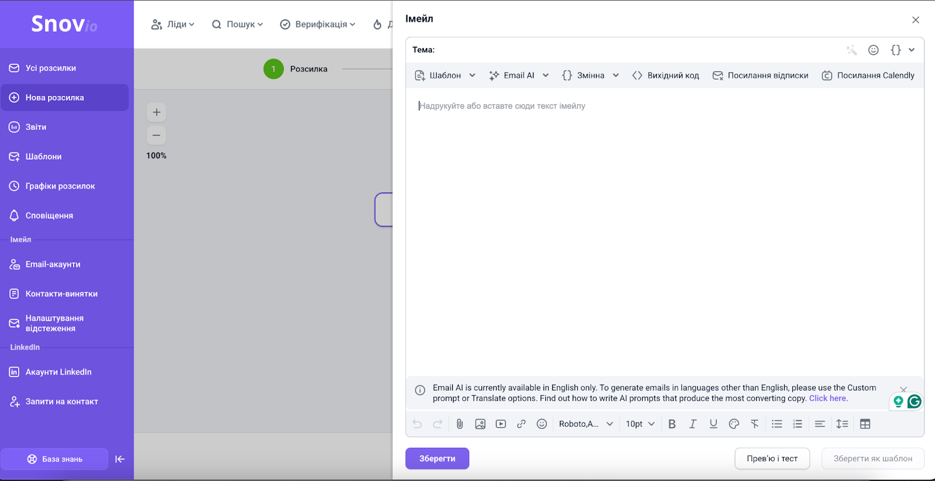Open the font family dropdown Roboto
This screenshot has width=935, height=481.
586,424
